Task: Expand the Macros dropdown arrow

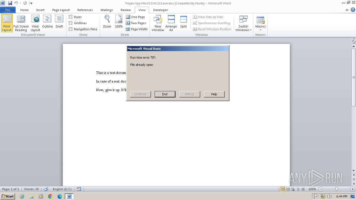Action: click(x=260, y=30)
